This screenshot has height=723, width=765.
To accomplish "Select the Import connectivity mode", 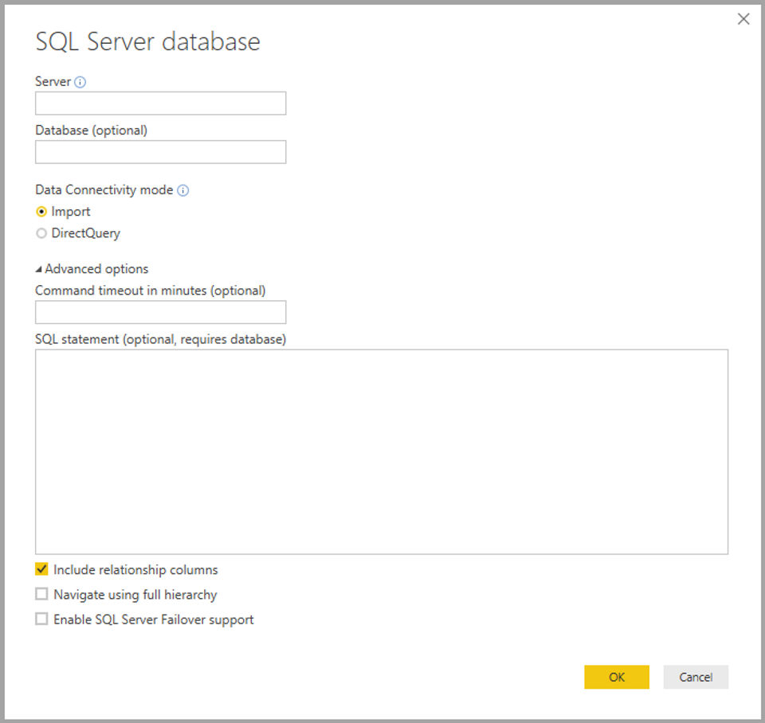I will tap(42, 212).
